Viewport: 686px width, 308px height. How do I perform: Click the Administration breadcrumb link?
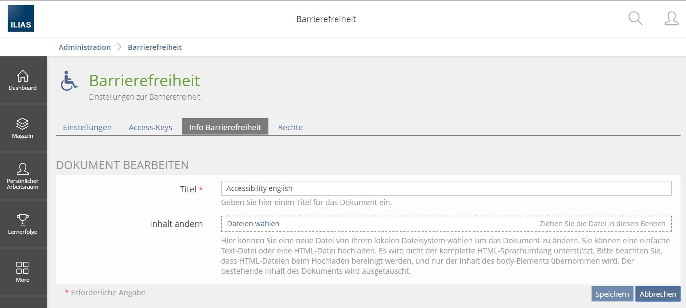(x=85, y=47)
